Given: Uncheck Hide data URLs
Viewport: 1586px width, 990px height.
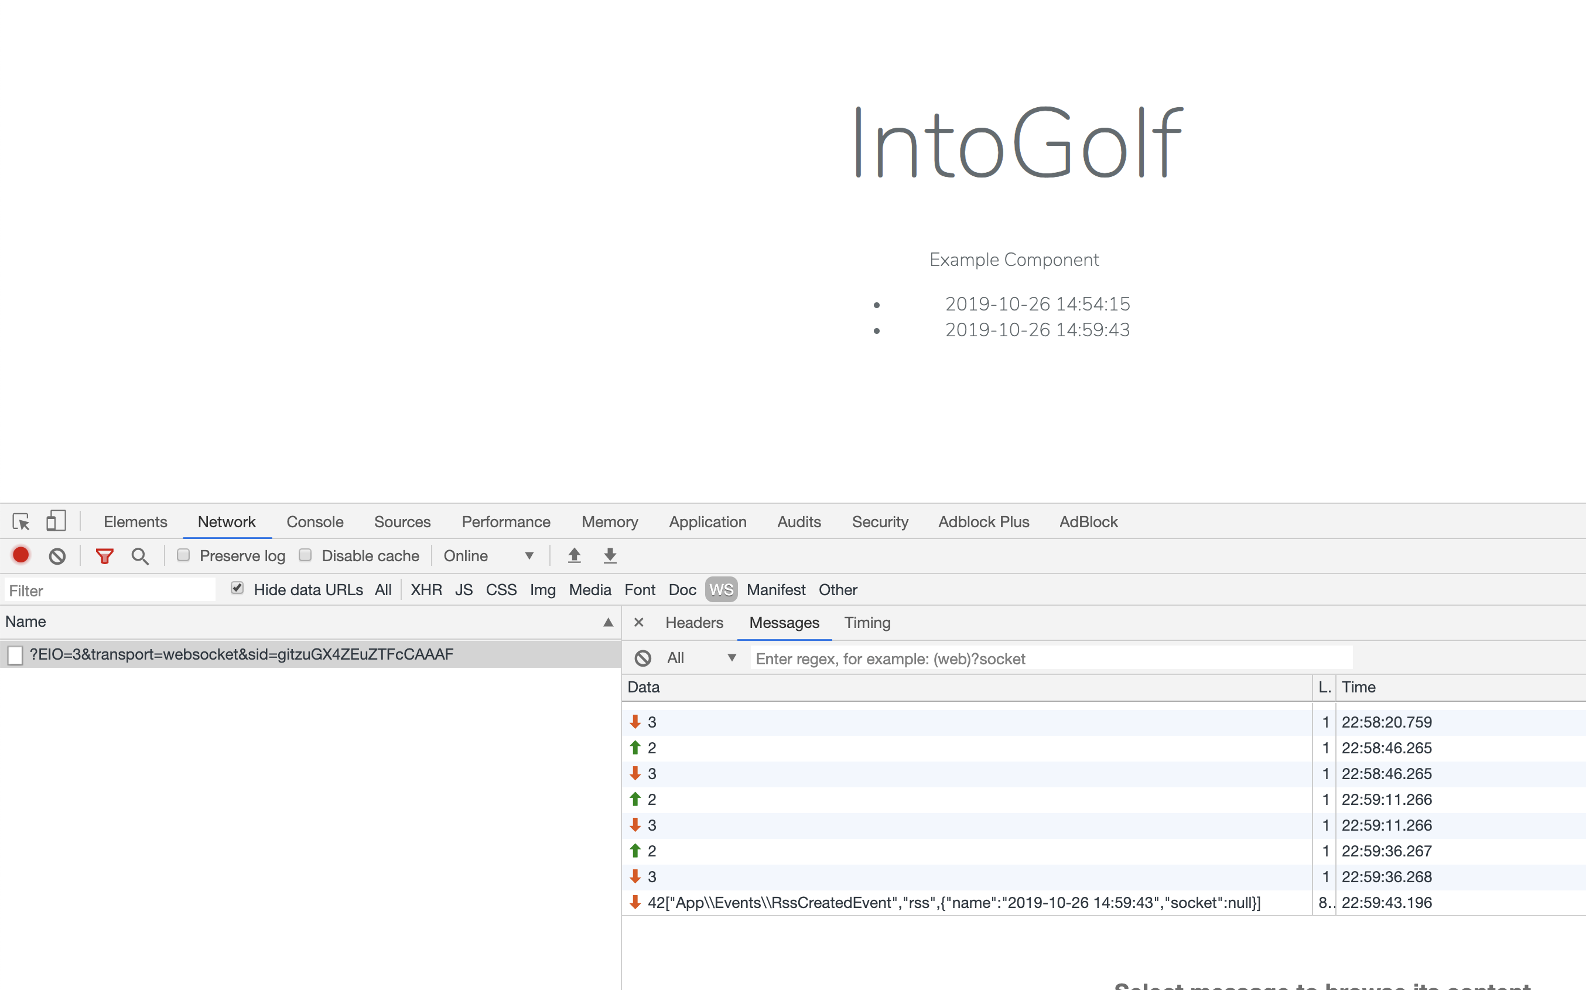Looking at the screenshot, I should point(237,588).
